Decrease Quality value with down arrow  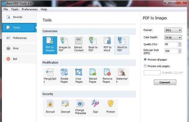point(180,46)
